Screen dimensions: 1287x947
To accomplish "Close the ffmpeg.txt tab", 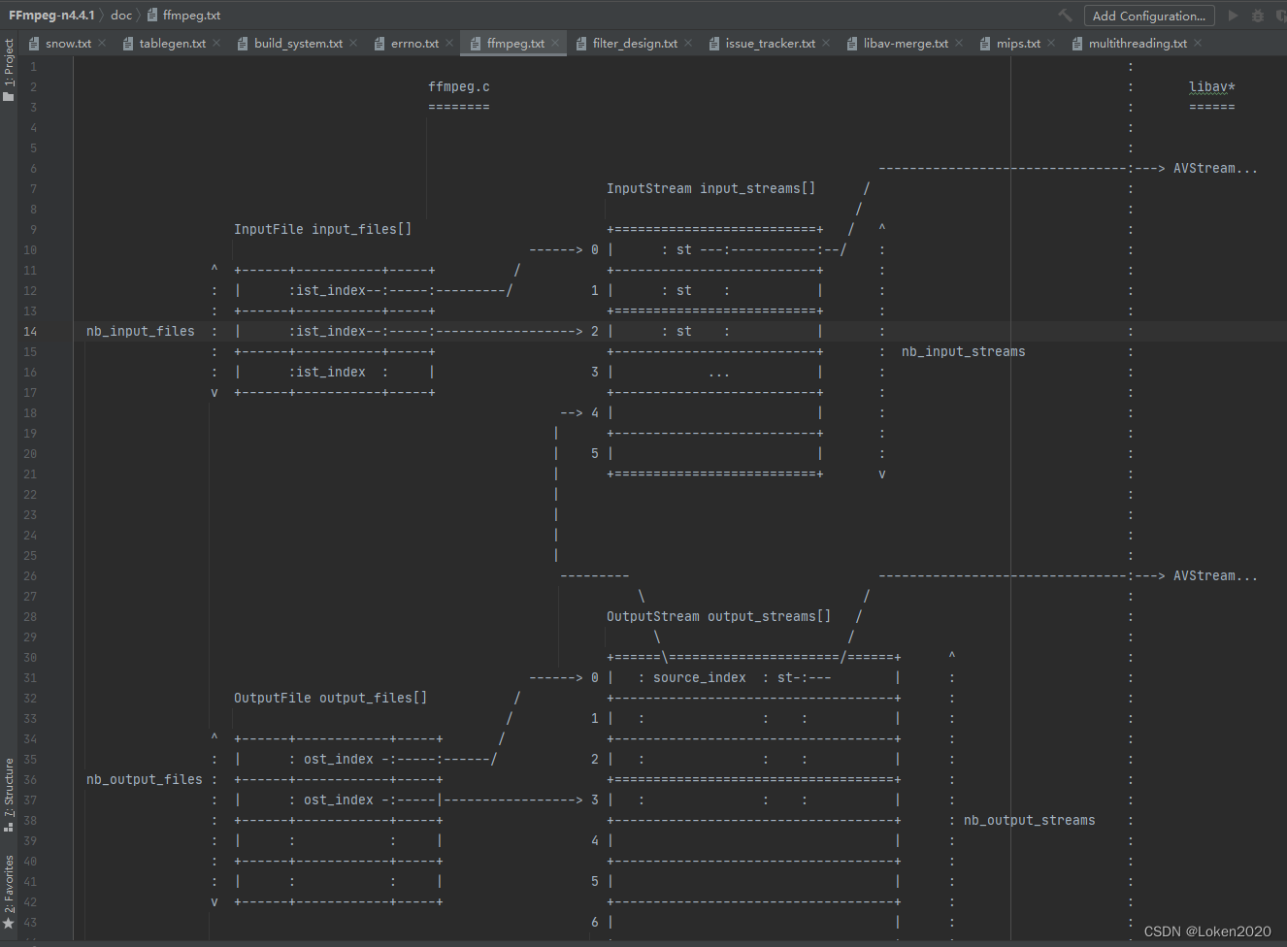I will (x=555, y=43).
